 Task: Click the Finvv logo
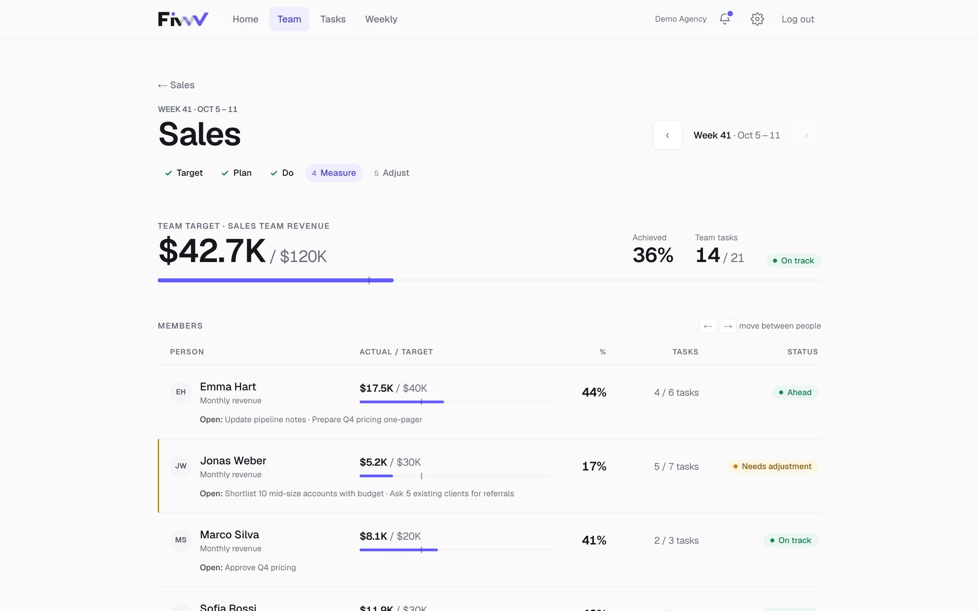[x=183, y=19]
